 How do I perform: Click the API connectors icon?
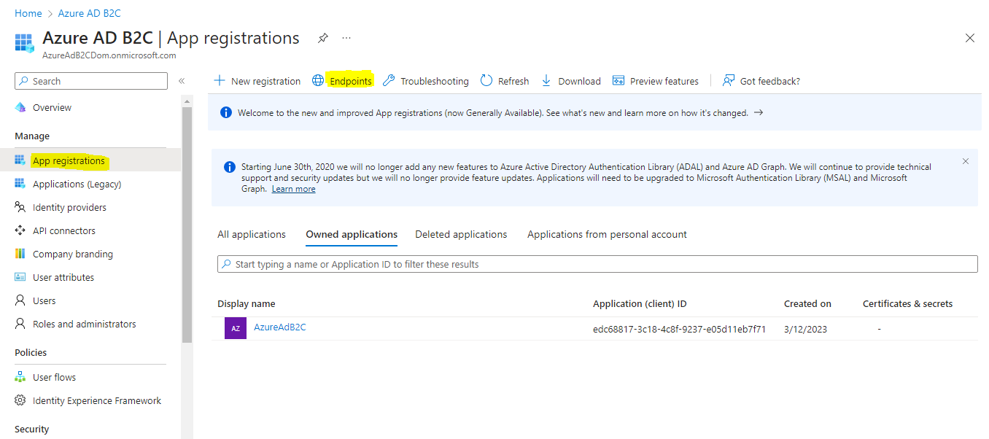tap(20, 230)
